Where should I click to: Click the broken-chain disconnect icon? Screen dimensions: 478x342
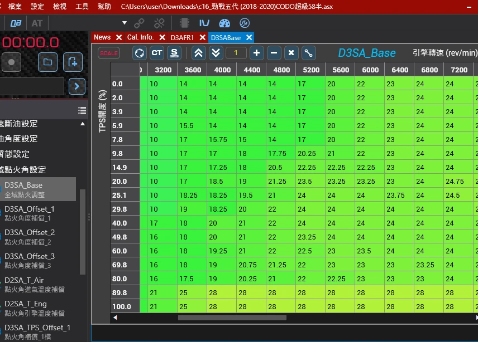pos(159,23)
